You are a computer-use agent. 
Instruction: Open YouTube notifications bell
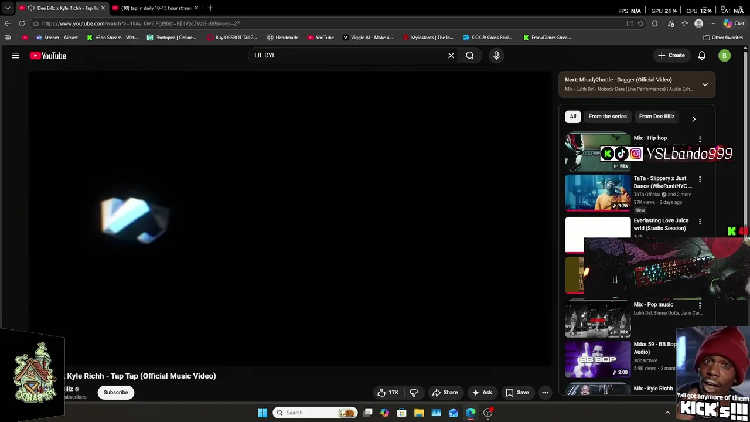(x=702, y=56)
